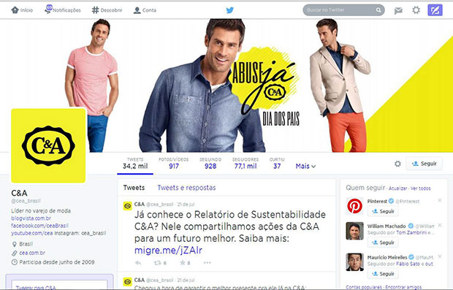This screenshot has width=453, height=290.
Task: Open youtube.com/cea link
Action: click(x=31, y=233)
